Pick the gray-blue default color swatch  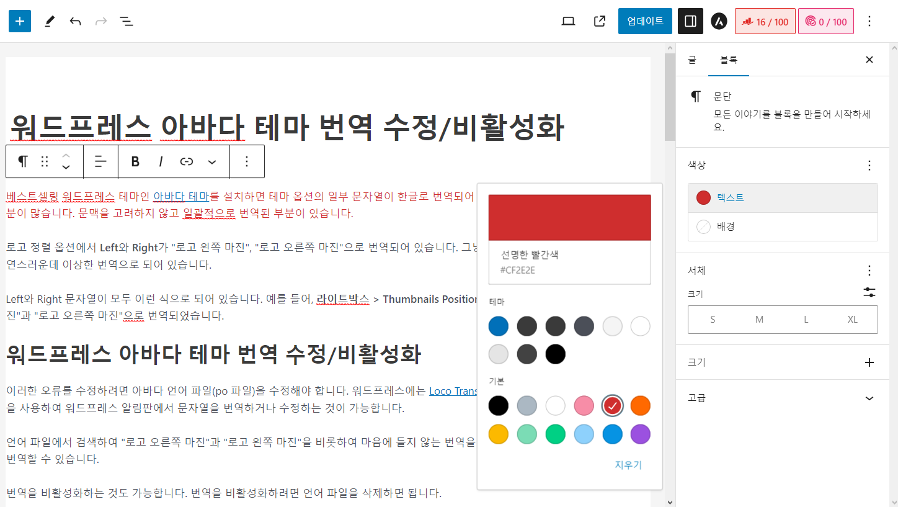tap(527, 406)
